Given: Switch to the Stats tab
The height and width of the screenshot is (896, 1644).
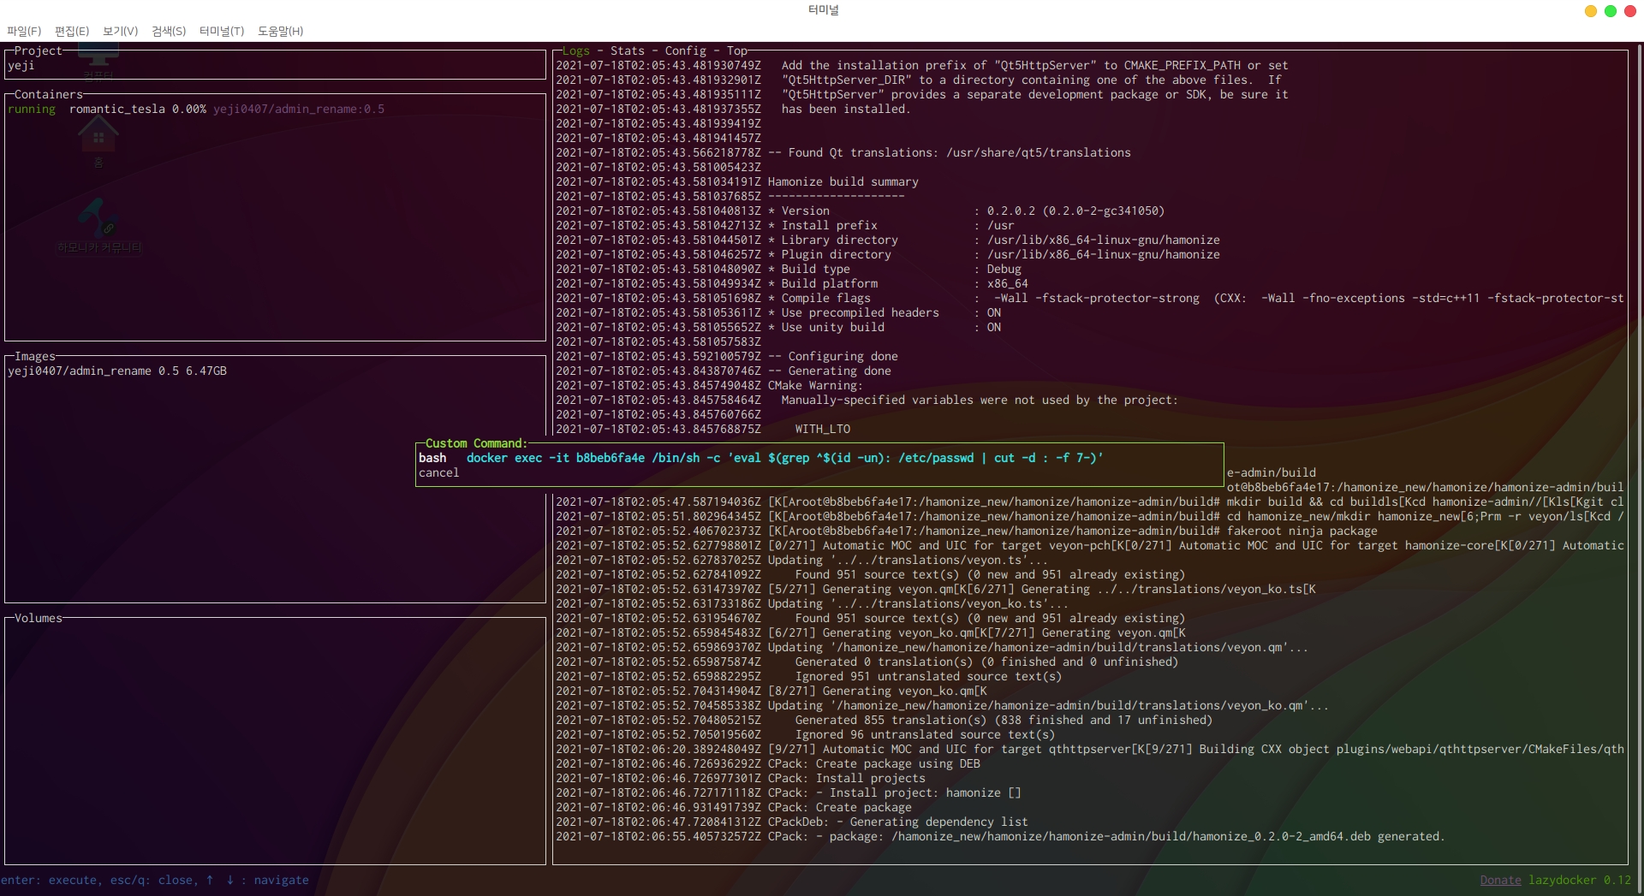Looking at the screenshot, I should click(x=627, y=50).
